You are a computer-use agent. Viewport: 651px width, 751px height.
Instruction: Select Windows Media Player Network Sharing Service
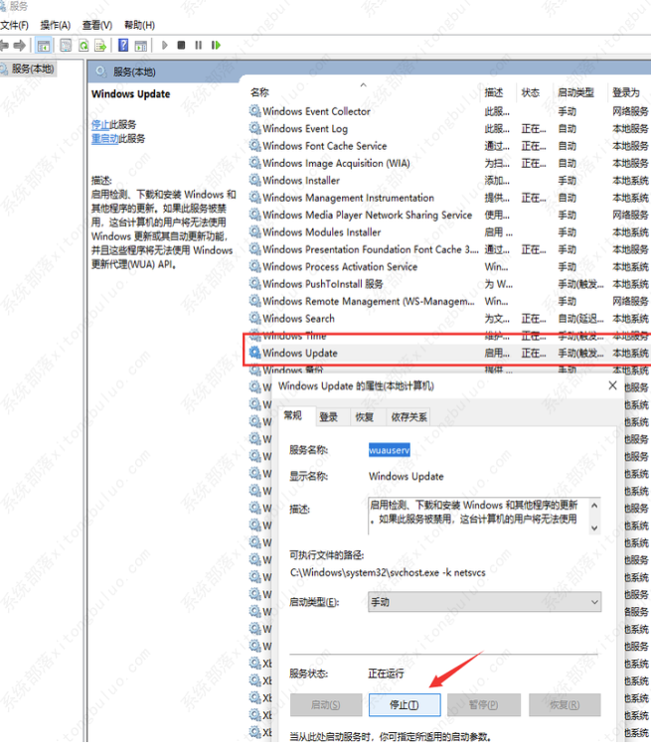367,215
